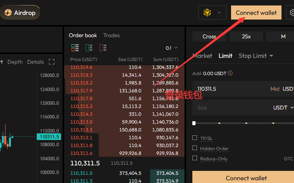Expand chart to fullscreen
Viewport: 294px width, 183px height.
(52, 62)
